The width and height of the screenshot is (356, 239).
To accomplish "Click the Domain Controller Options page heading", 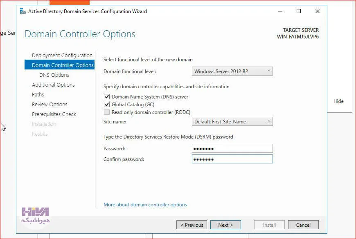I will click(80, 34).
